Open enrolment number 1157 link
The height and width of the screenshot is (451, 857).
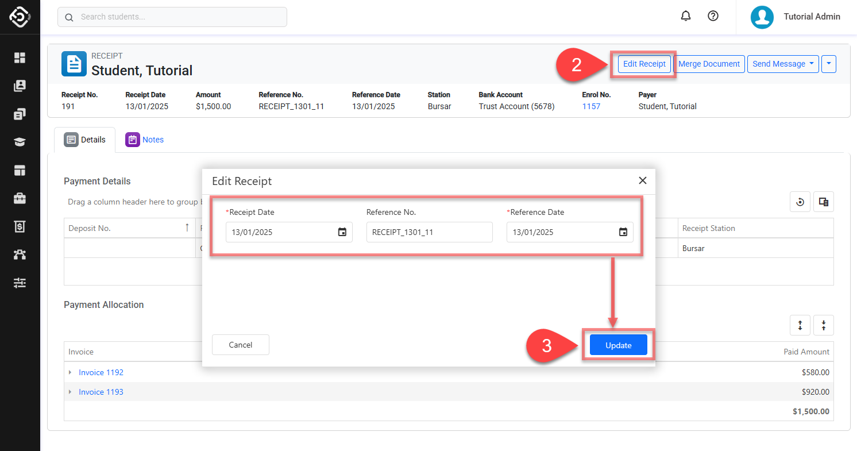[591, 106]
